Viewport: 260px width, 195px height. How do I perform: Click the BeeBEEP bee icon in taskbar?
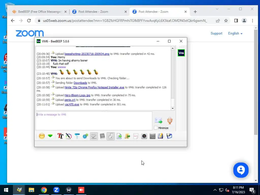(19, 190)
